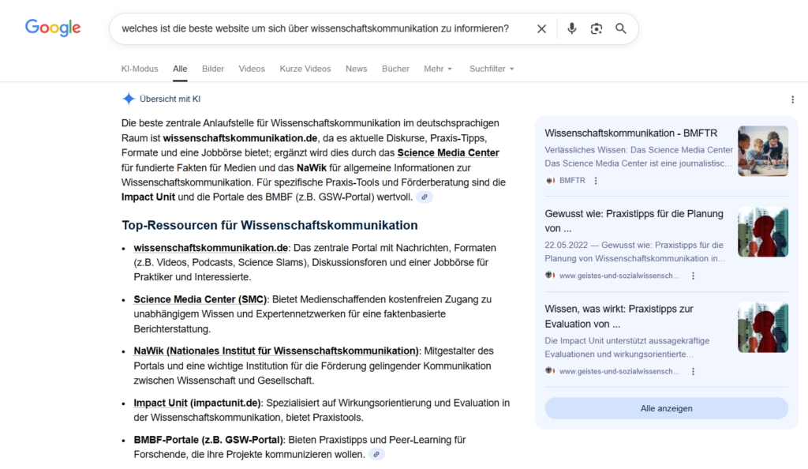Switch to the Bilder tab

click(x=213, y=69)
